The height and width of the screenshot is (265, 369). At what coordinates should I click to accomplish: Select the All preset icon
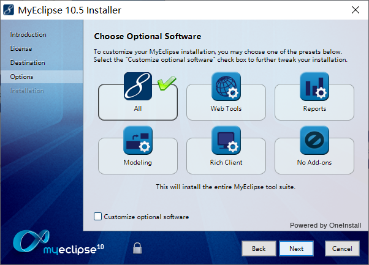coord(138,86)
